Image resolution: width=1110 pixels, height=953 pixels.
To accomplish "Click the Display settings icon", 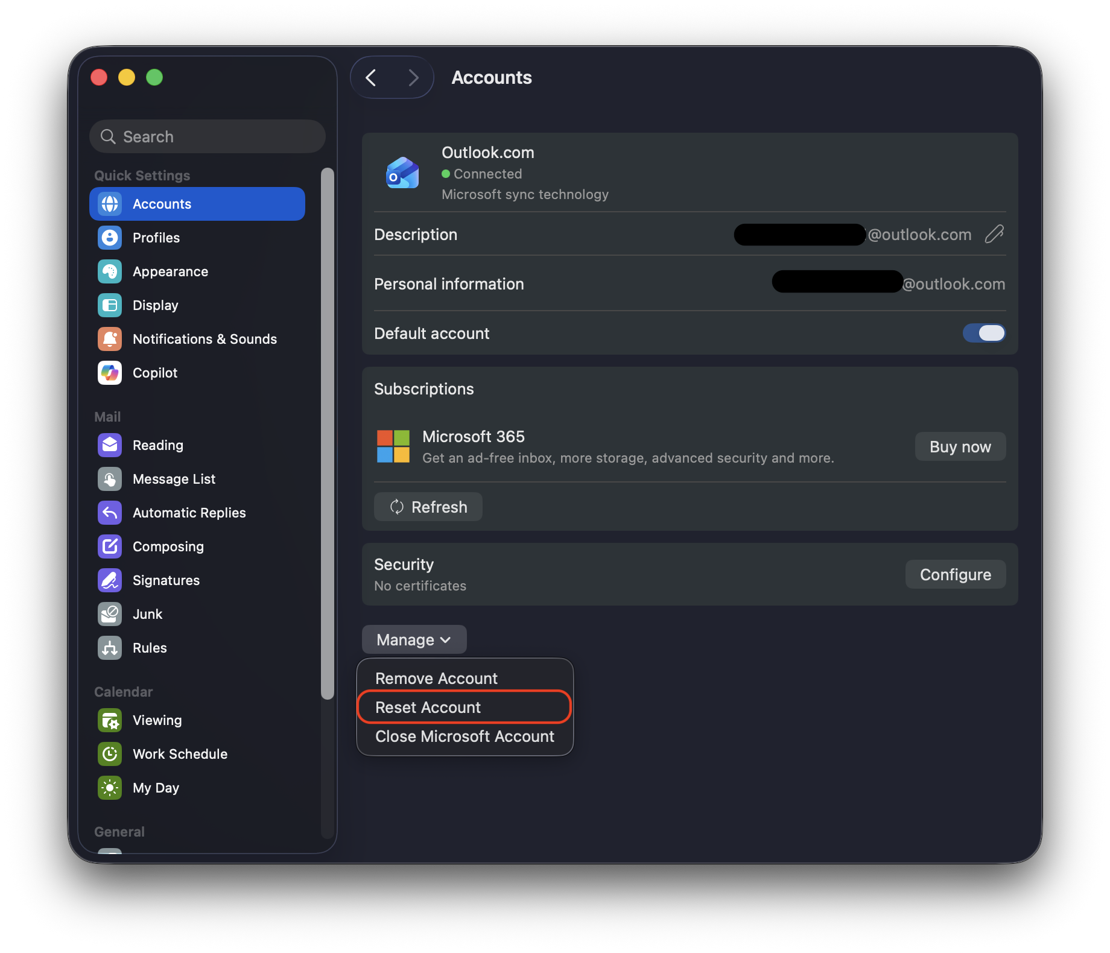I will click(x=110, y=305).
